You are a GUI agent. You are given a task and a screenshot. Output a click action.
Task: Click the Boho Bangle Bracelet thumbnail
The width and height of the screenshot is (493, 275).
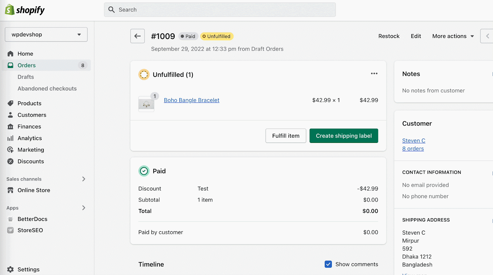[x=146, y=104]
